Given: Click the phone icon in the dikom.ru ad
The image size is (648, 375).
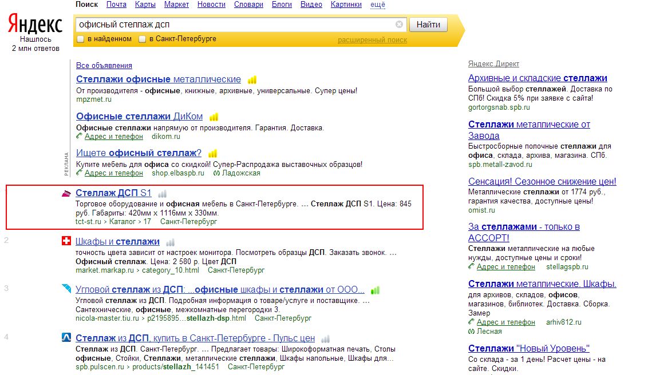Looking at the screenshot, I should 80,136.
